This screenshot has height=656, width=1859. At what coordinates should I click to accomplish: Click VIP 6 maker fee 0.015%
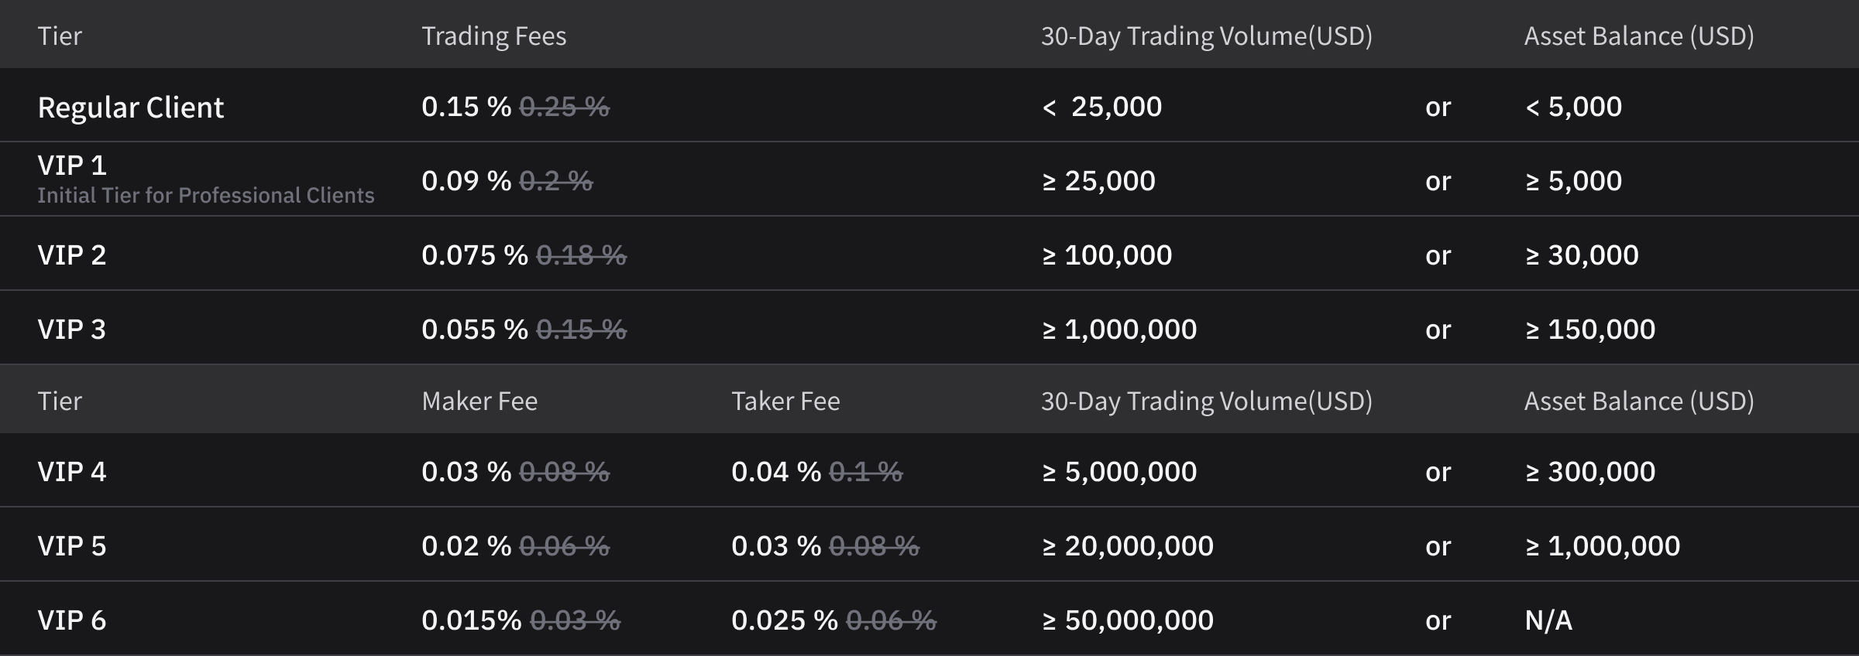coord(472,620)
